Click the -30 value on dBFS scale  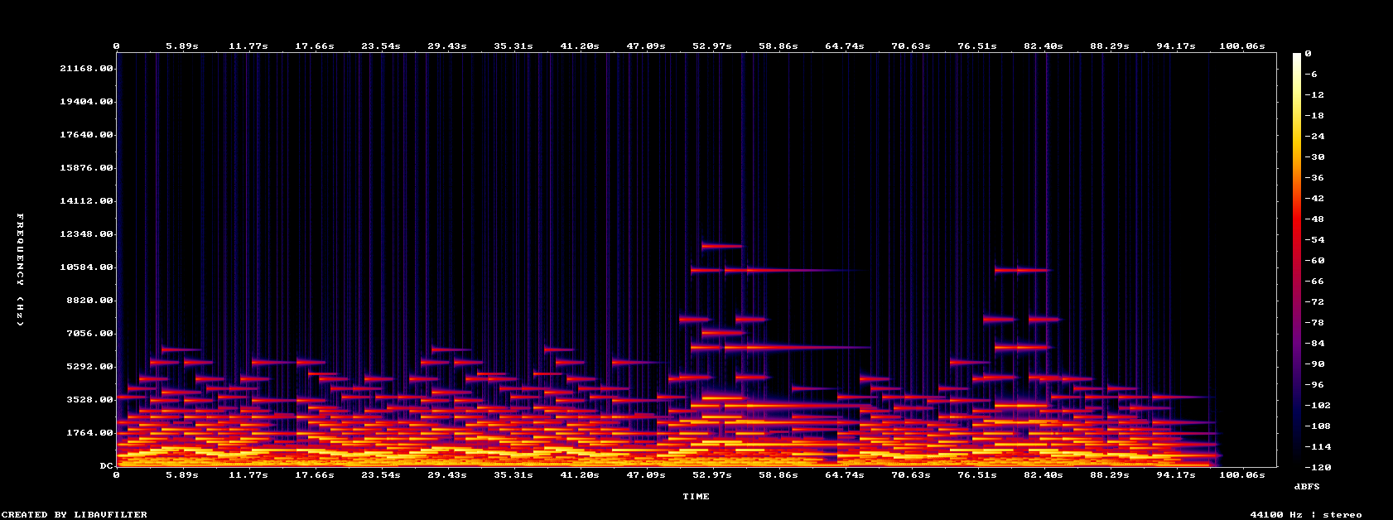point(1313,157)
